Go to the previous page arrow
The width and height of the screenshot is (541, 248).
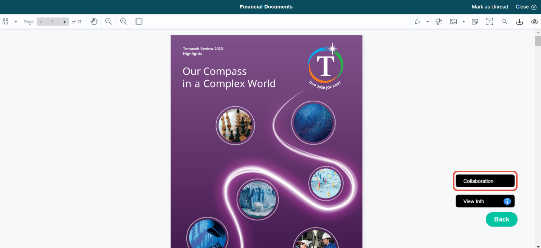(x=41, y=22)
